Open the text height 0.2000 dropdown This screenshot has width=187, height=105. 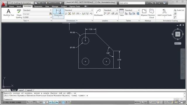coord(37,17)
